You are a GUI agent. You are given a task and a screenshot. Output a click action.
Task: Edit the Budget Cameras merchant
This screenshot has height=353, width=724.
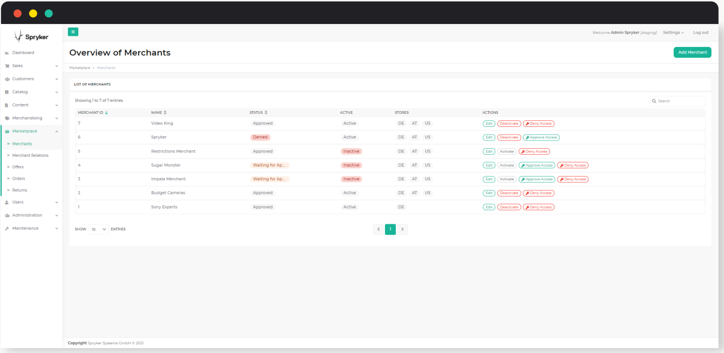(x=489, y=193)
